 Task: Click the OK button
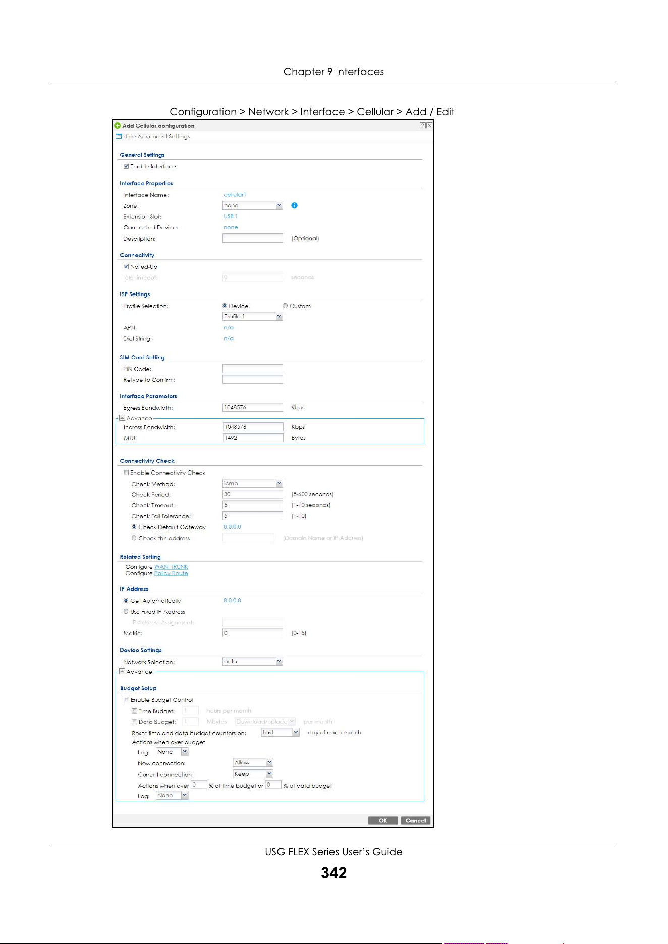tap(383, 820)
